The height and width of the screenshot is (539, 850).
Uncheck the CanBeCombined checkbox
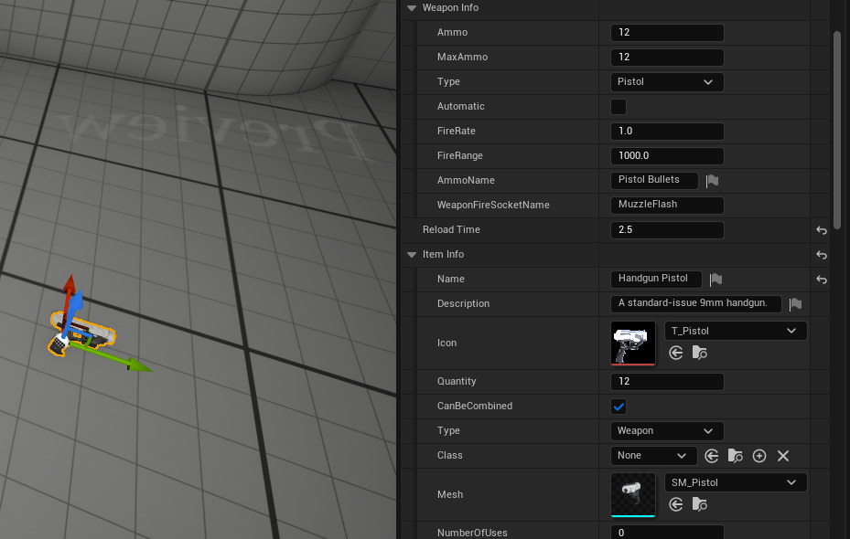[x=619, y=407]
